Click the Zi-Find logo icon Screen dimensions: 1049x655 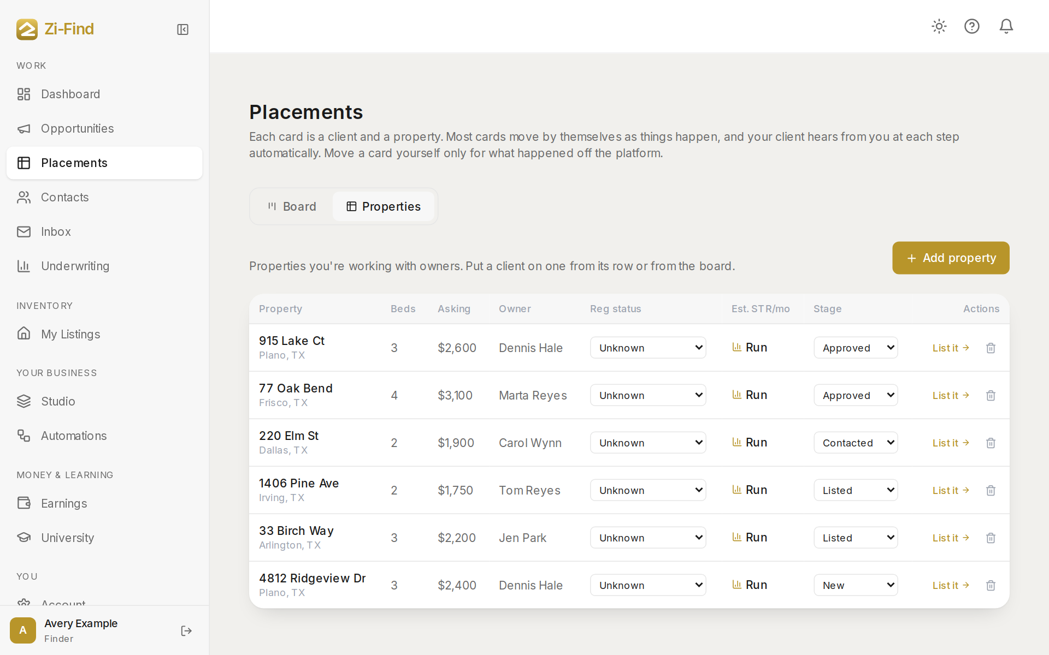pyautogui.click(x=27, y=29)
